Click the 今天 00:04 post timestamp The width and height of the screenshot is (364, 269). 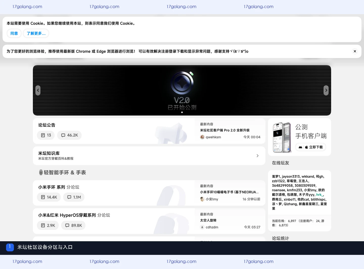[252, 137]
